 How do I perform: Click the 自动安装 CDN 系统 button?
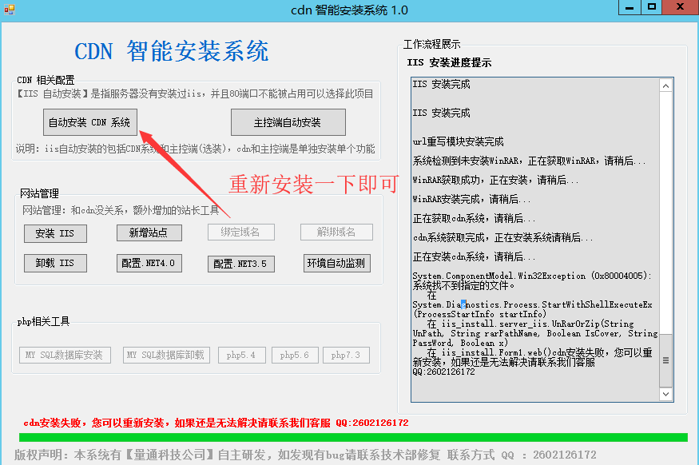(x=89, y=122)
